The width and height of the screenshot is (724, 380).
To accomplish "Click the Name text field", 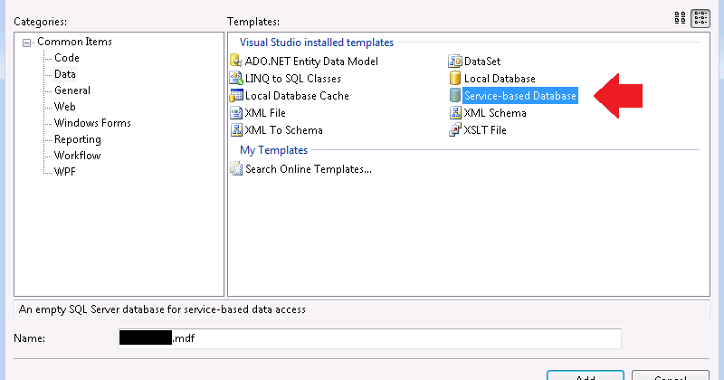I will 369,338.
